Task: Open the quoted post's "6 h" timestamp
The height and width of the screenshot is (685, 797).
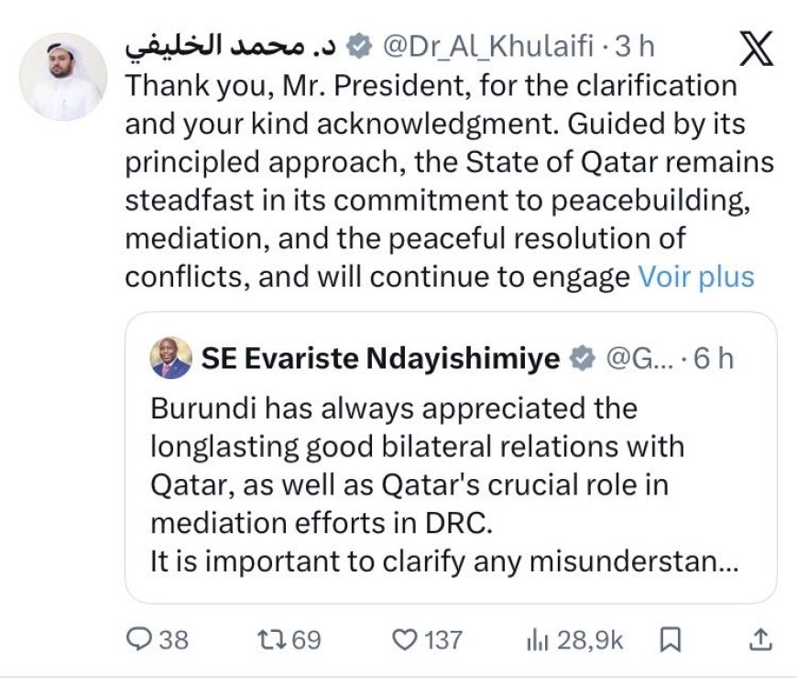Action: [714, 358]
